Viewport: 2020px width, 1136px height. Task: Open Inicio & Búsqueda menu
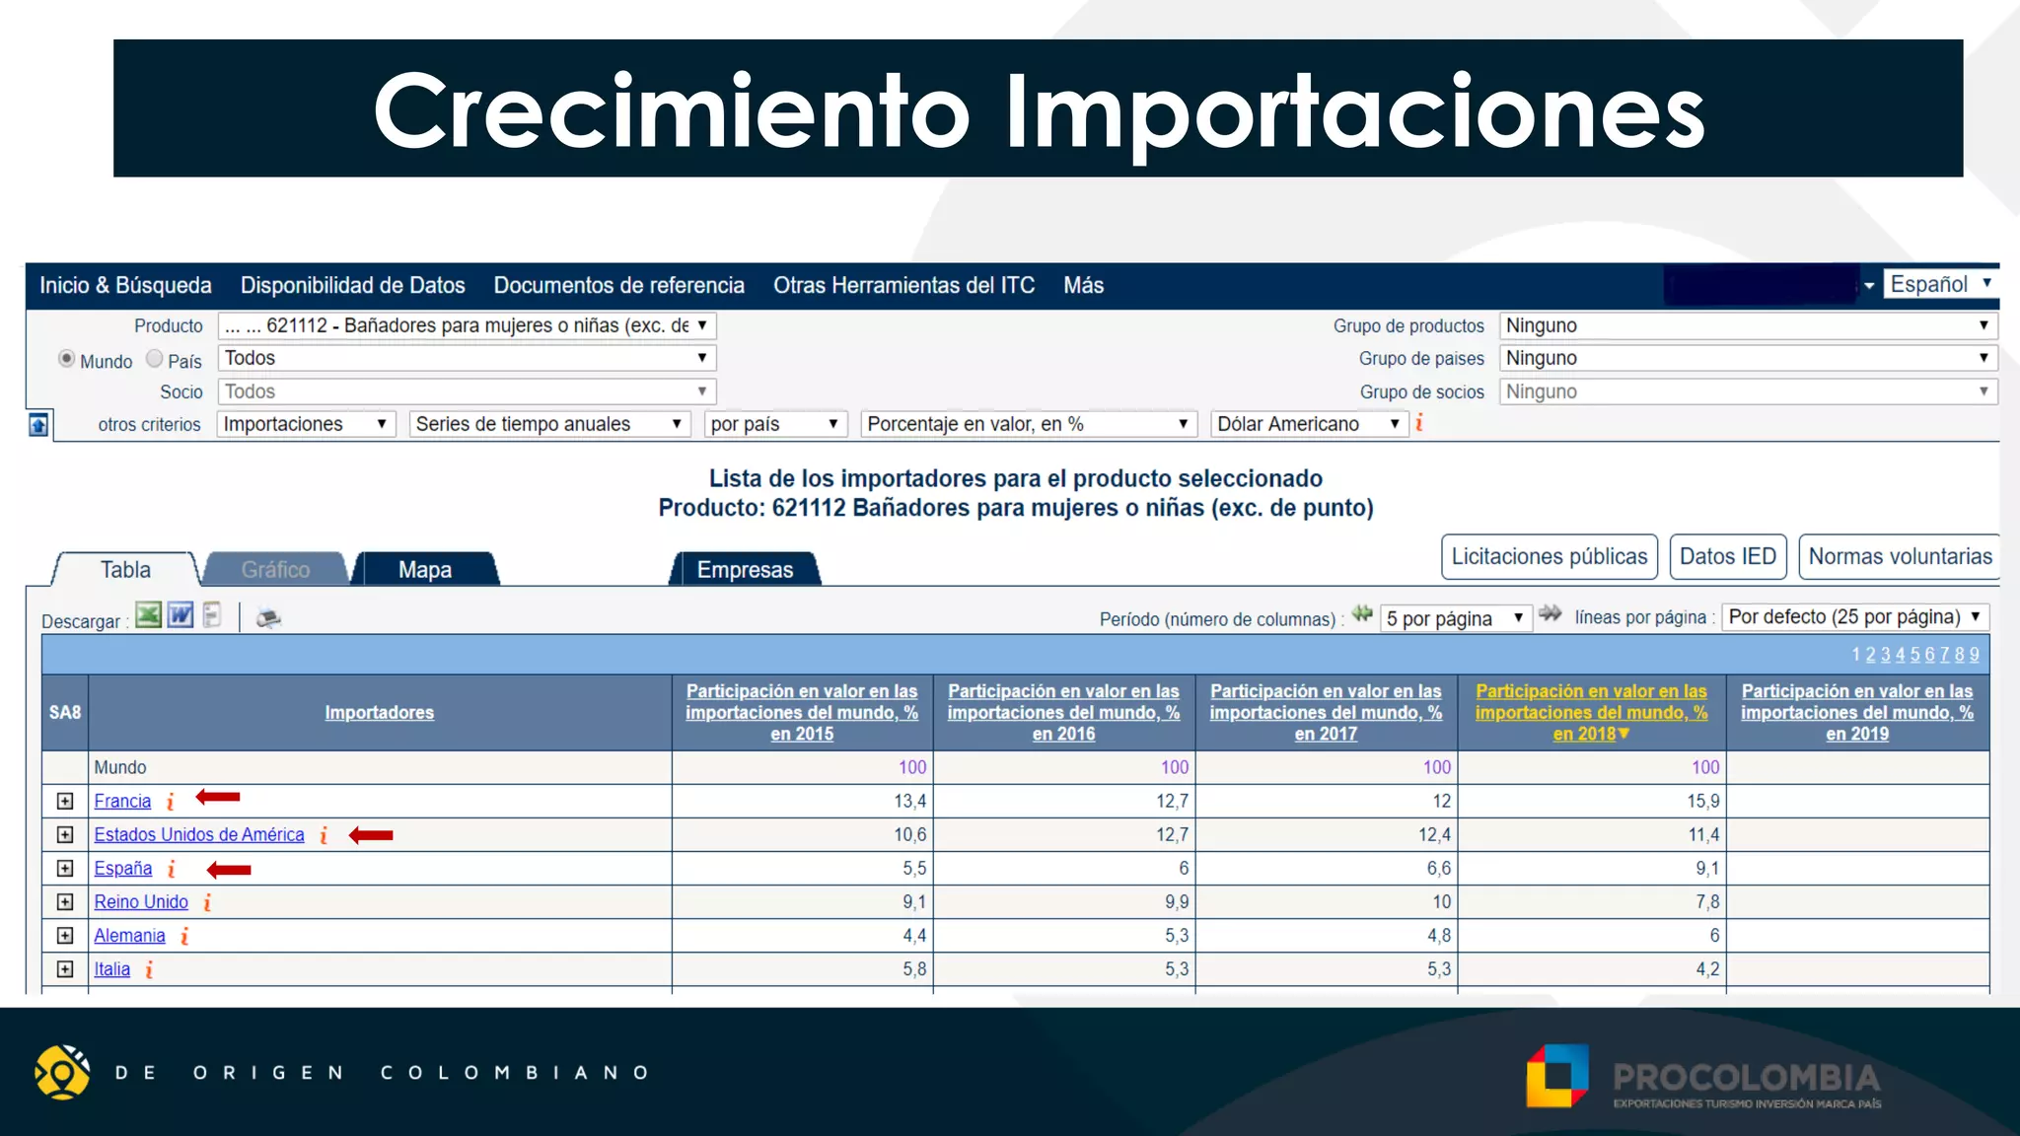pyautogui.click(x=125, y=285)
